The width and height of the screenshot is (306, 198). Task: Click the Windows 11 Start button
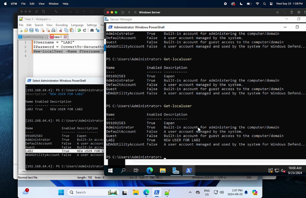coord(61,192)
